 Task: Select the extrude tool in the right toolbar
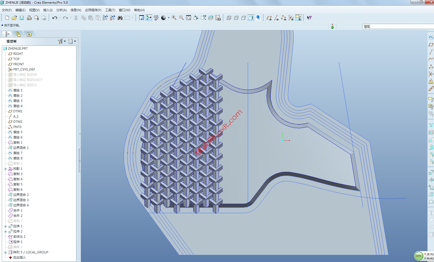(431, 172)
